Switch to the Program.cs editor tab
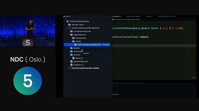This screenshot has width=199, height=111. [149, 16]
